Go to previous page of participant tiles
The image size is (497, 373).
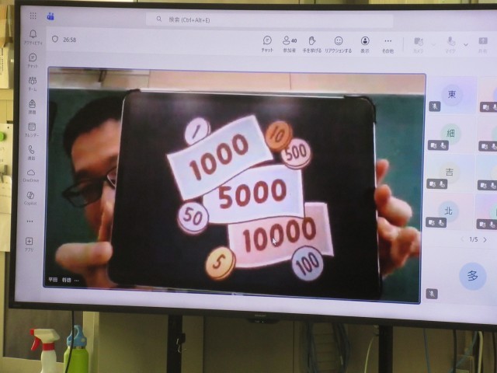pos(461,239)
